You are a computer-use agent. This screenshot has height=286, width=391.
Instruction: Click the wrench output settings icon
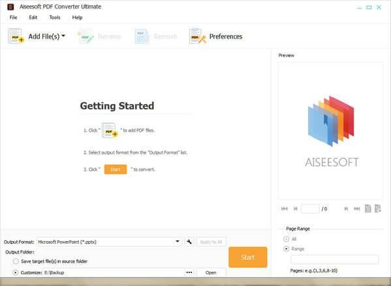tap(189, 242)
